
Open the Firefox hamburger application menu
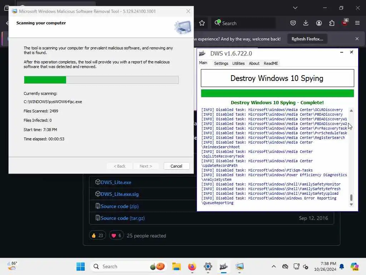tap(357, 23)
